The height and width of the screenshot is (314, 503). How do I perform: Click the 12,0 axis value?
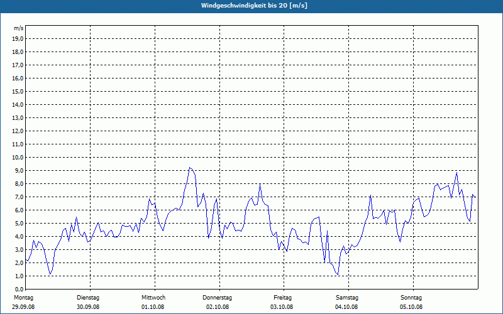click(18, 131)
